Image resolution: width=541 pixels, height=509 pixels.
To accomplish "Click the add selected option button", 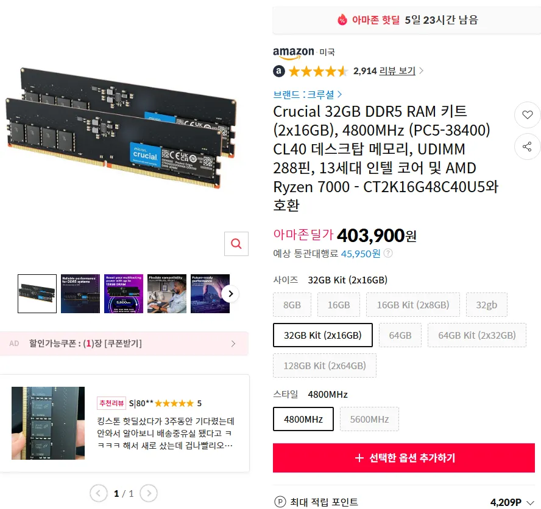I will (404, 458).
